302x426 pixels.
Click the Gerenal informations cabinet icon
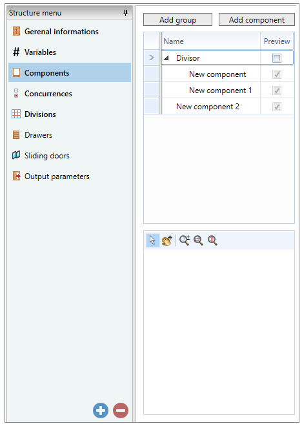pos(16,31)
